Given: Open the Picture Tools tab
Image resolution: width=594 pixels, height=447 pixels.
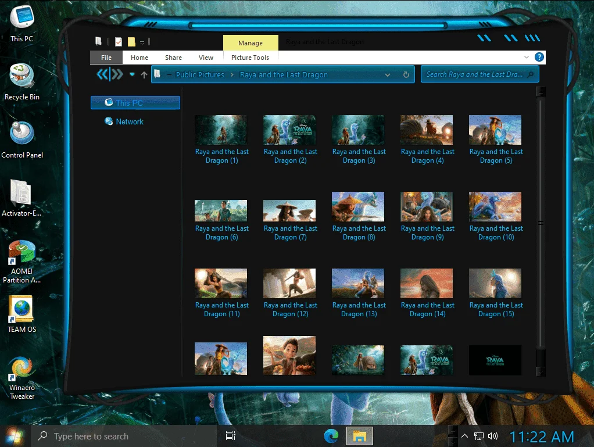Looking at the screenshot, I should tap(250, 58).
